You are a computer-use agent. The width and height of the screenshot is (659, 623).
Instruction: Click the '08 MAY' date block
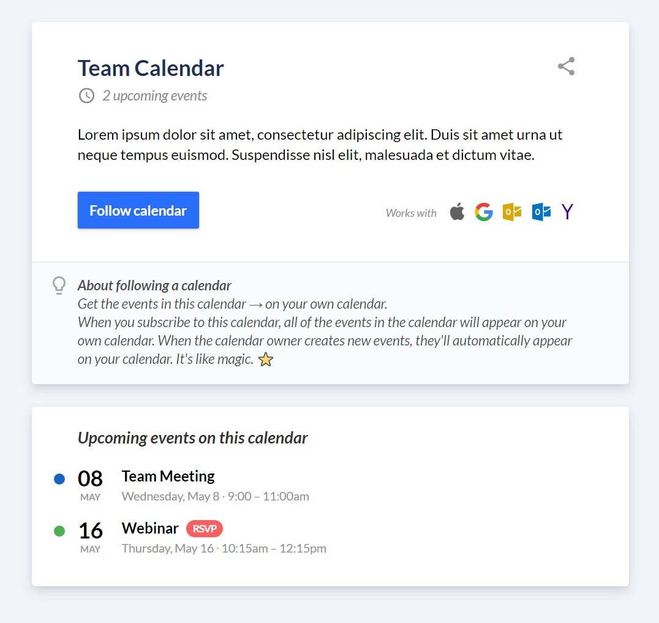[90, 485]
